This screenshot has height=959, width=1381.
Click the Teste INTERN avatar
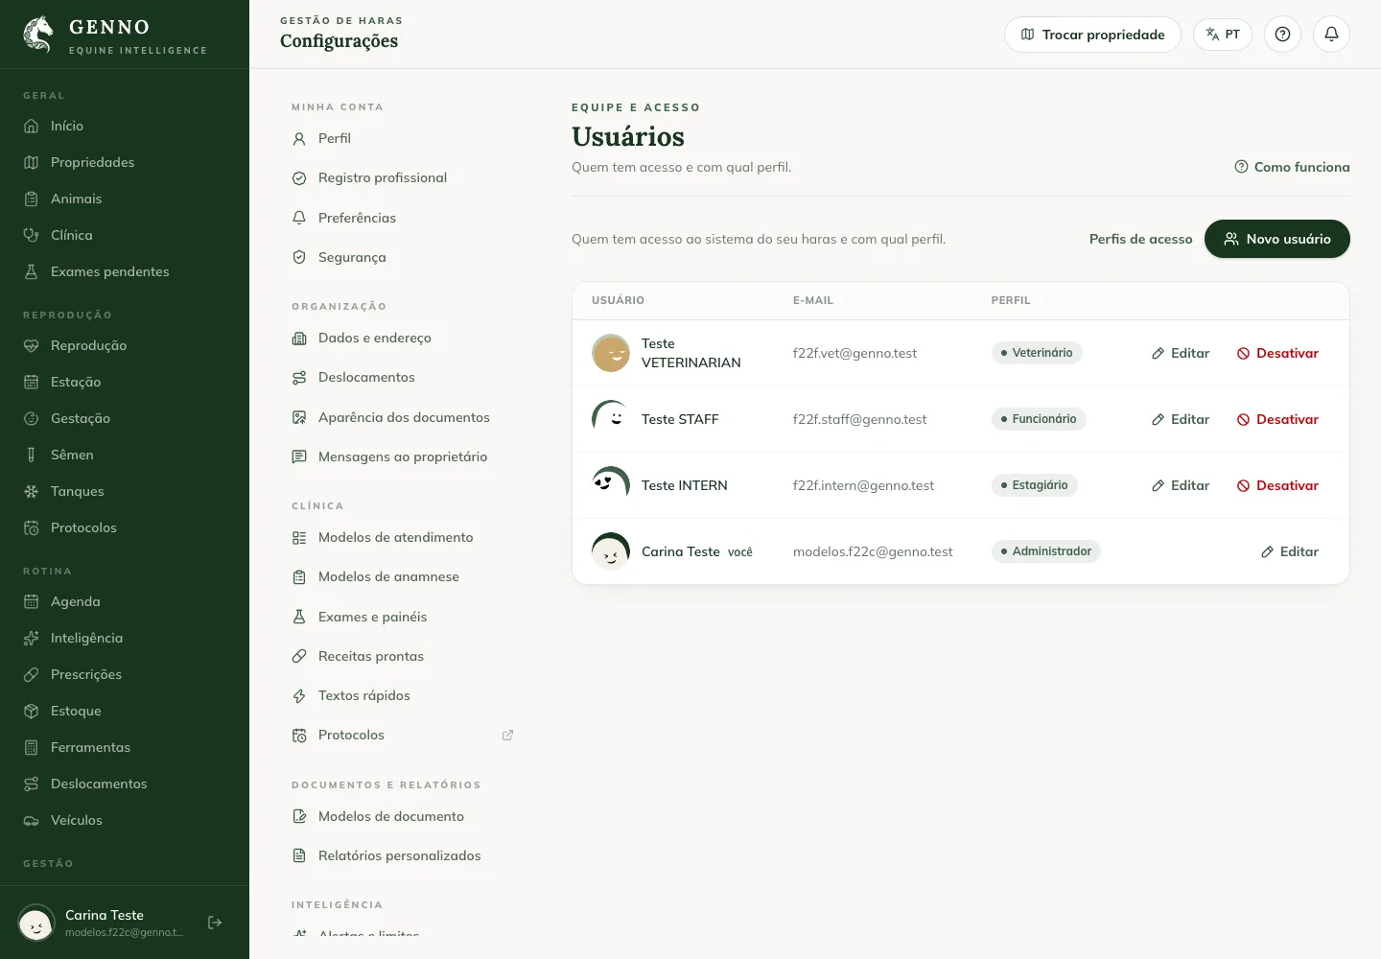[611, 485]
